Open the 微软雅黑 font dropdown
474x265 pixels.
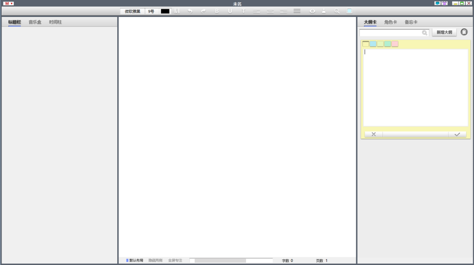[132, 11]
